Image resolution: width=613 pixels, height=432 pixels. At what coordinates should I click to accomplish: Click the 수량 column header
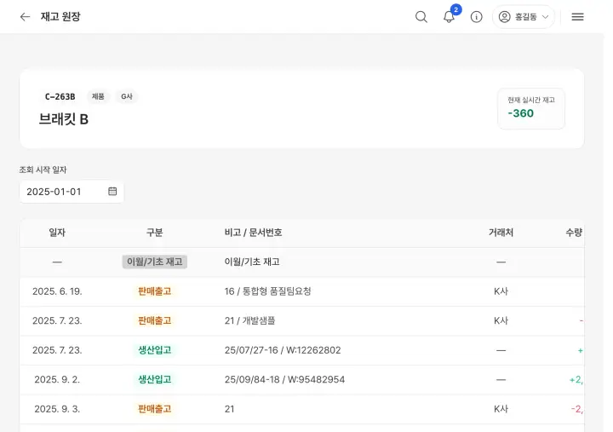[x=574, y=233]
